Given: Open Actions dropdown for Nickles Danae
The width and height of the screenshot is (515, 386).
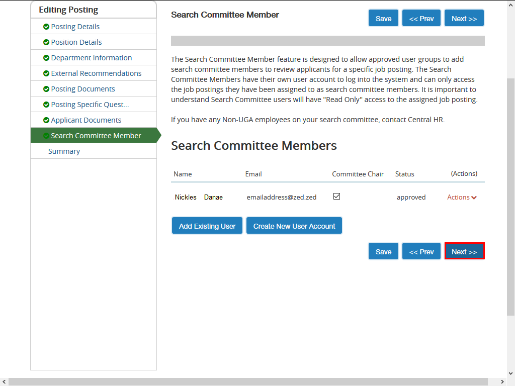Looking at the screenshot, I should pyautogui.click(x=462, y=198).
